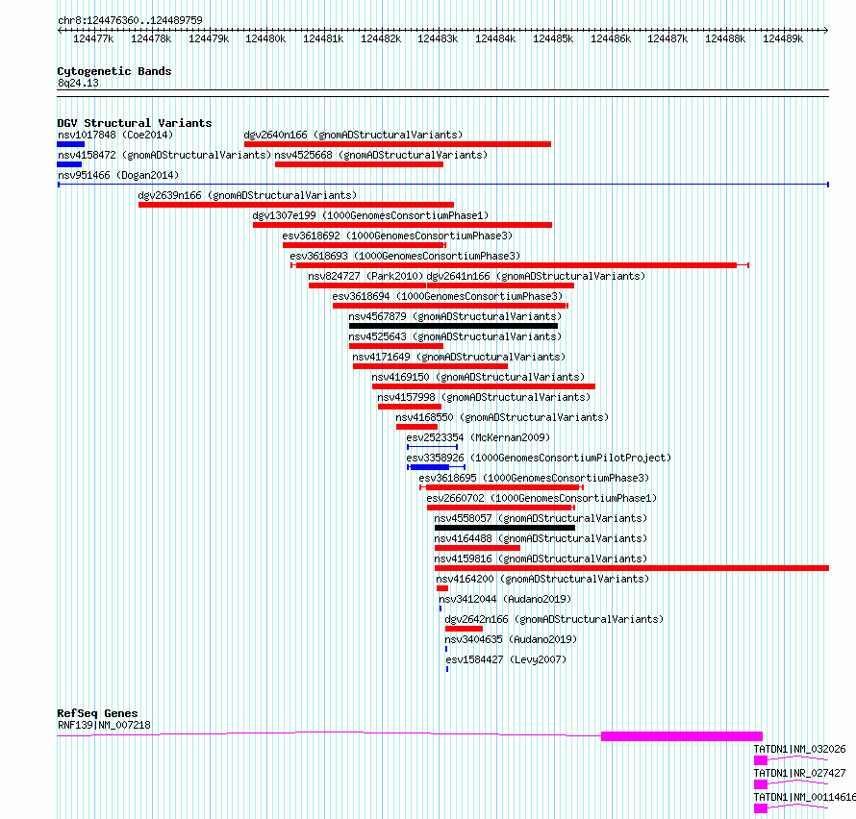Open esv3618695 Phase3 variant label
The width and height of the screenshot is (856, 819).
(x=534, y=478)
